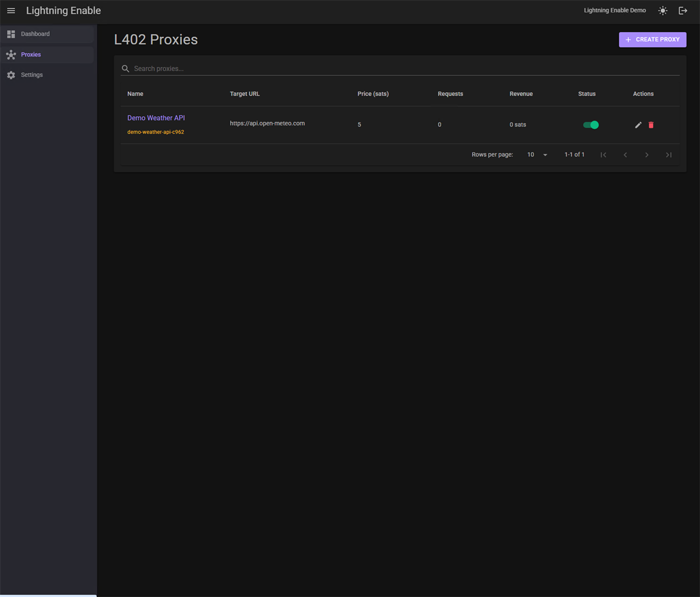Click the Settings gear icon in sidebar

click(x=11, y=75)
